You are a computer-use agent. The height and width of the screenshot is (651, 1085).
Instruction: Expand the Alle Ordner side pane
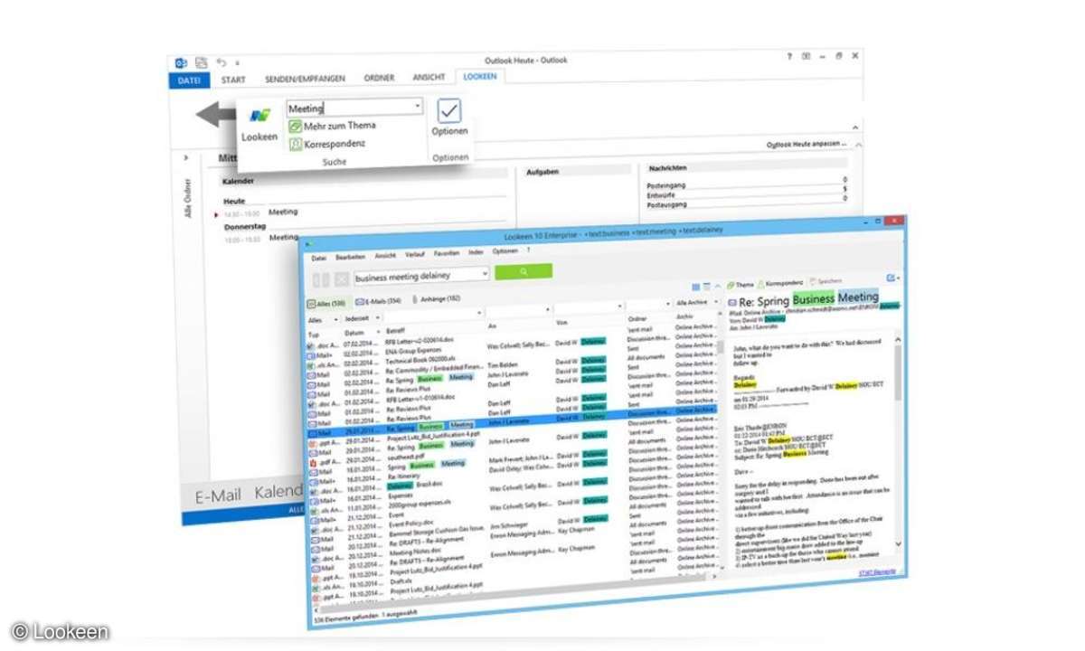coord(187,157)
